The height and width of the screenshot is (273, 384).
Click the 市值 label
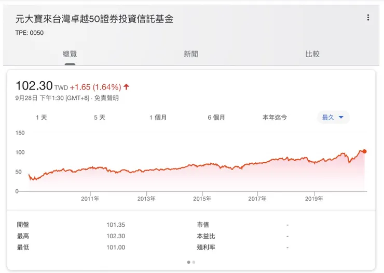coord(203,225)
